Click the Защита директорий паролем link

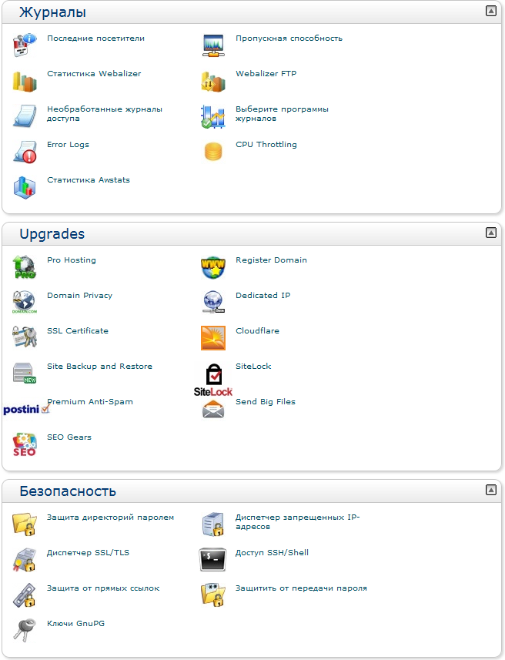tap(110, 518)
